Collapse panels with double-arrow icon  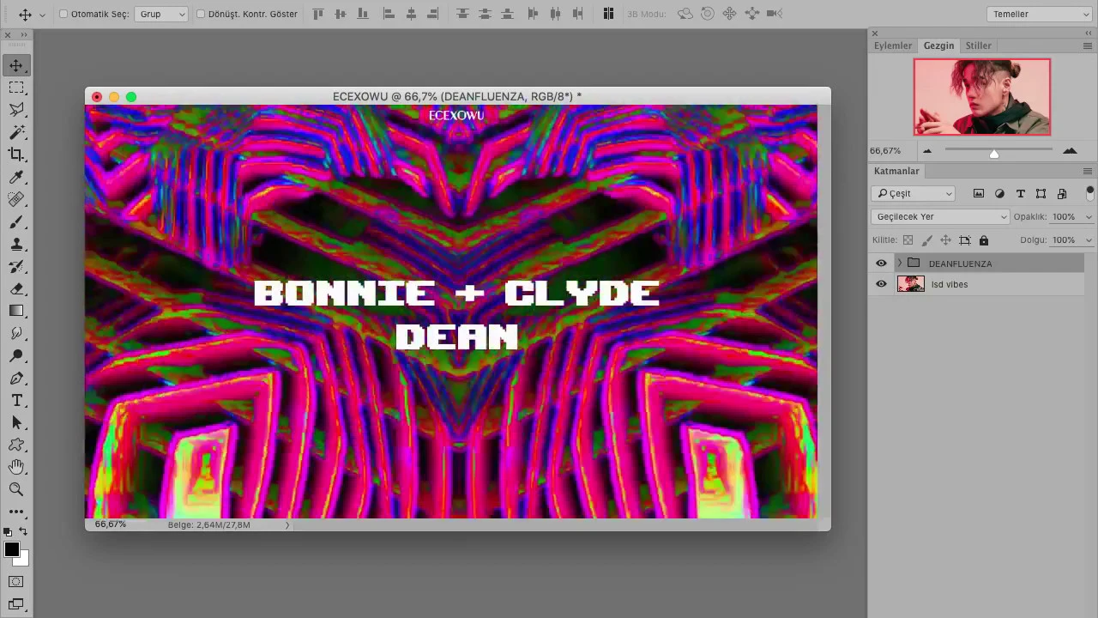pyautogui.click(x=1088, y=33)
